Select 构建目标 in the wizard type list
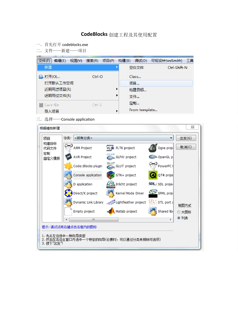238x336 pixels. click(50, 143)
